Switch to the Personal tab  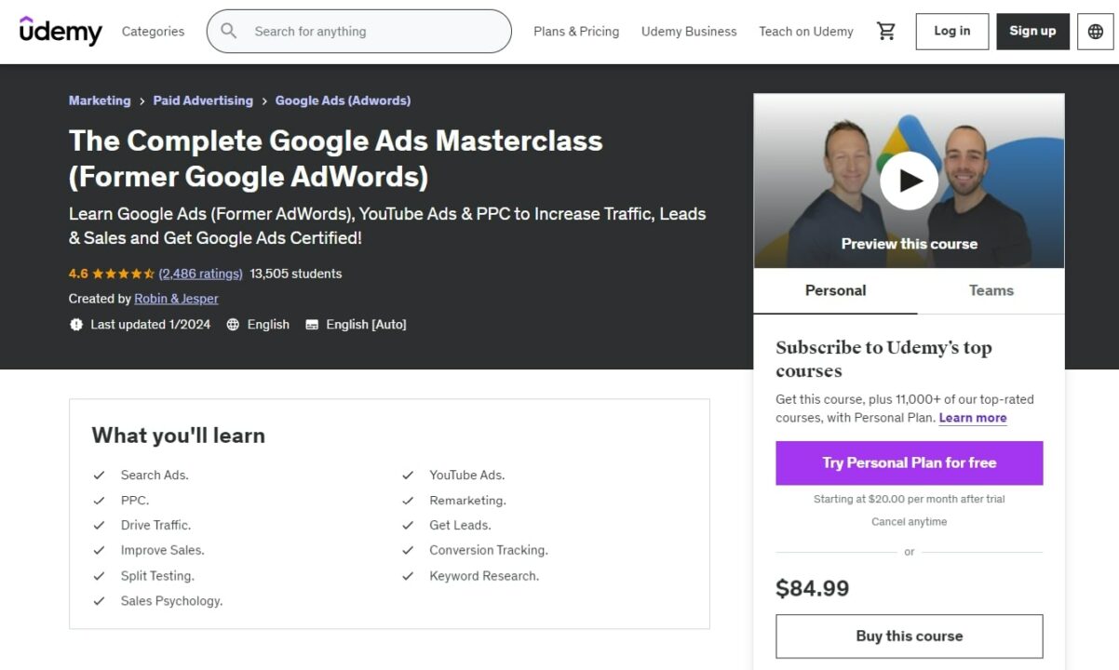pyautogui.click(x=835, y=290)
